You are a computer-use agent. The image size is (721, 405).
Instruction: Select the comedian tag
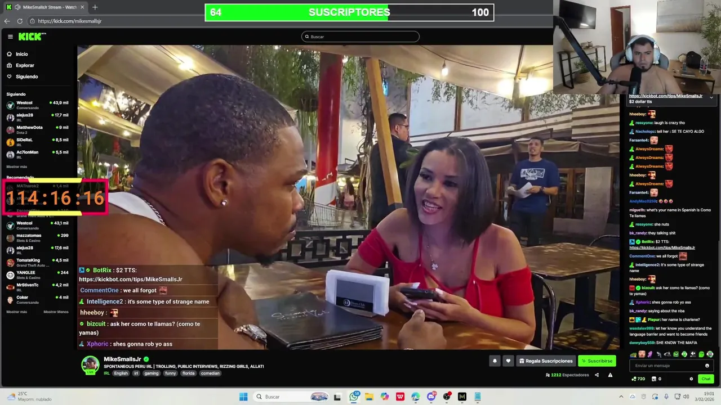210,373
